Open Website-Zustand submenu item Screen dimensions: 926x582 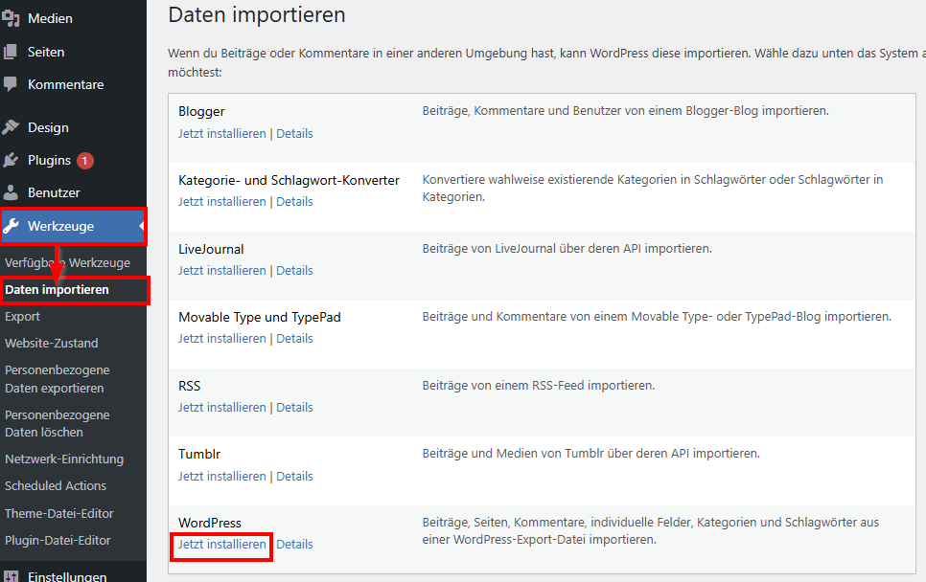pyautogui.click(x=52, y=344)
